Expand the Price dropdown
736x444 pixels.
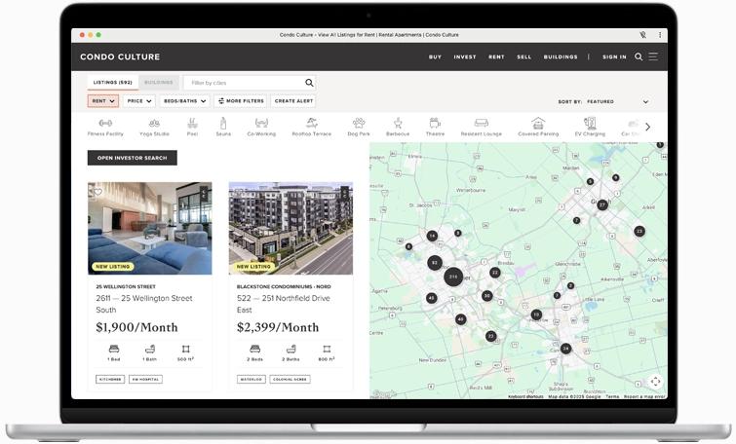[139, 101]
